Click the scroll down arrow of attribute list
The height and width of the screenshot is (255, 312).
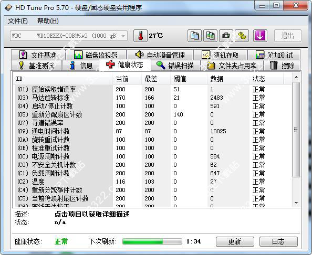296,203
